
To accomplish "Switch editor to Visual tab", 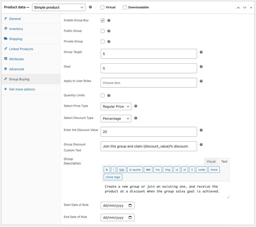I will click(x=211, y=161).
